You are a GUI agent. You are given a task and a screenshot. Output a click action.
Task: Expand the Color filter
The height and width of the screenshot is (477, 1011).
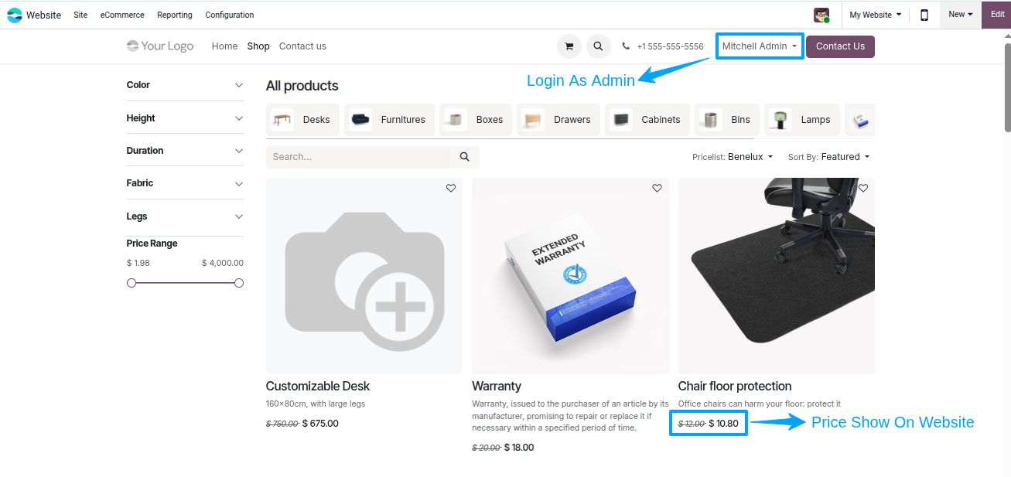click(185, 85)
